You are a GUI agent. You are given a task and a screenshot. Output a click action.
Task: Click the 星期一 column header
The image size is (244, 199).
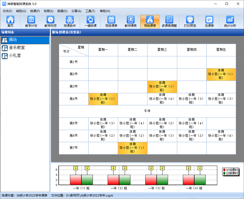pyautogui.click(x=103, y=50)
